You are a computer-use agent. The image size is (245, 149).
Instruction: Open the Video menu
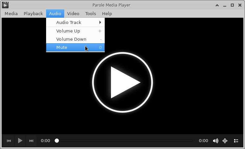(73, 13)
